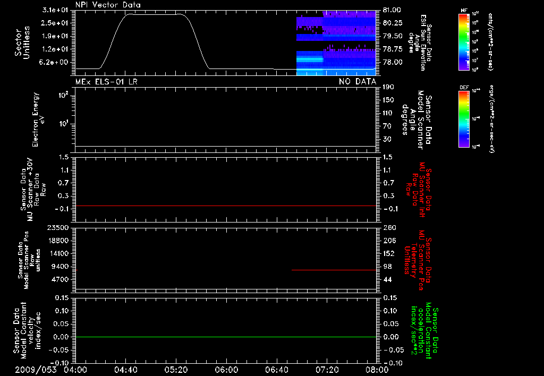Click the green zero-velocity line
This screenshot has height=376, width=544.
(x=225, y=337)
